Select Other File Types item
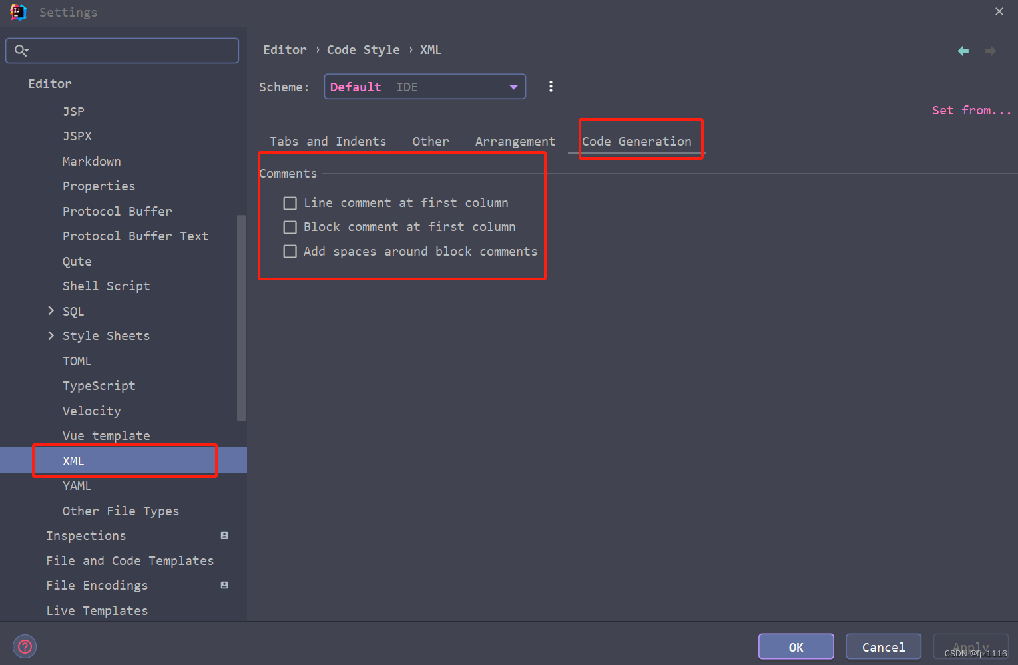This screenshot has width=1018, height=665. point(121,511)
